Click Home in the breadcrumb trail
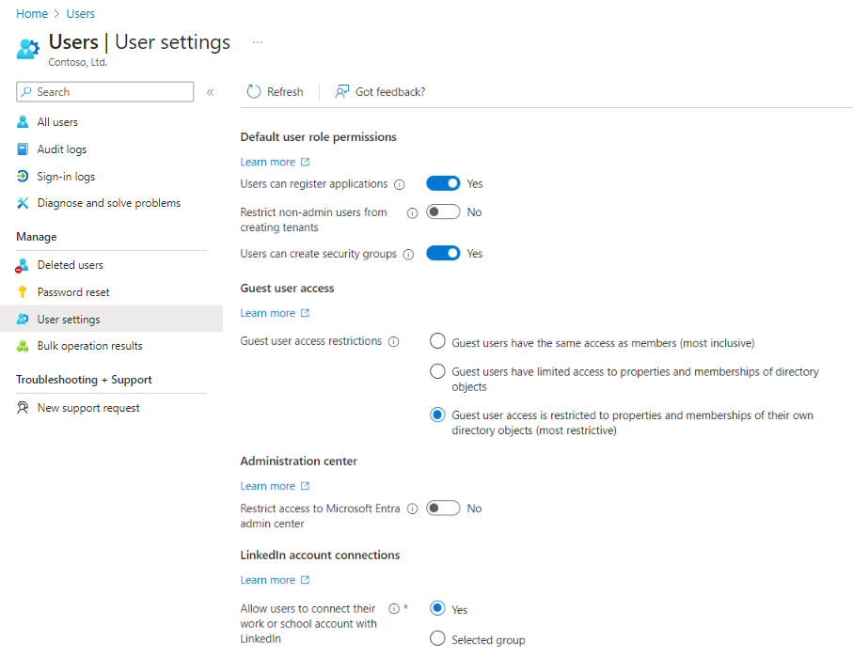The image size is (853, 657). pos(32,13)
